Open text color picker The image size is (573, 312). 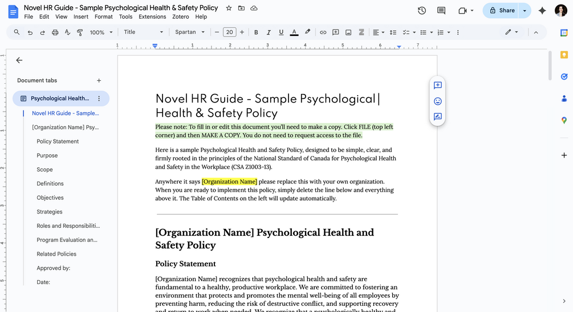coord(294,32)
